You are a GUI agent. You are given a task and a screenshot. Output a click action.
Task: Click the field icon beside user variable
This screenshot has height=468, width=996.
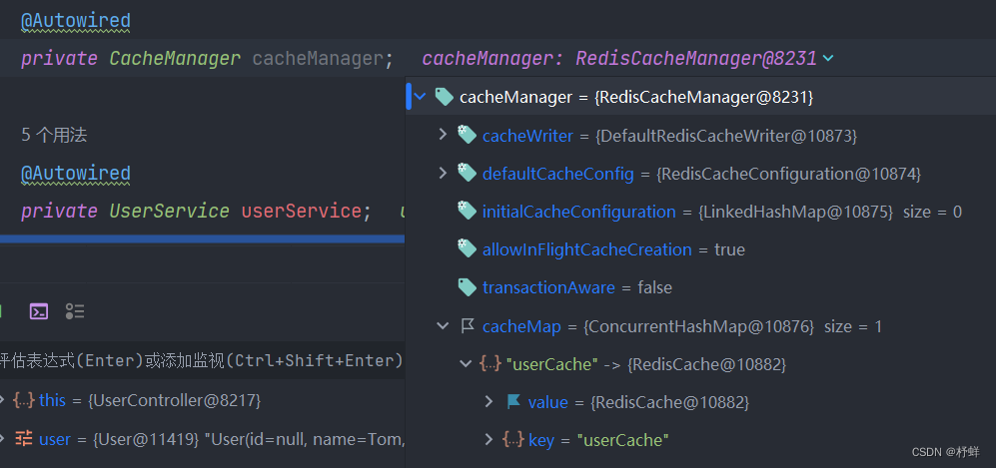click(23, 439)
